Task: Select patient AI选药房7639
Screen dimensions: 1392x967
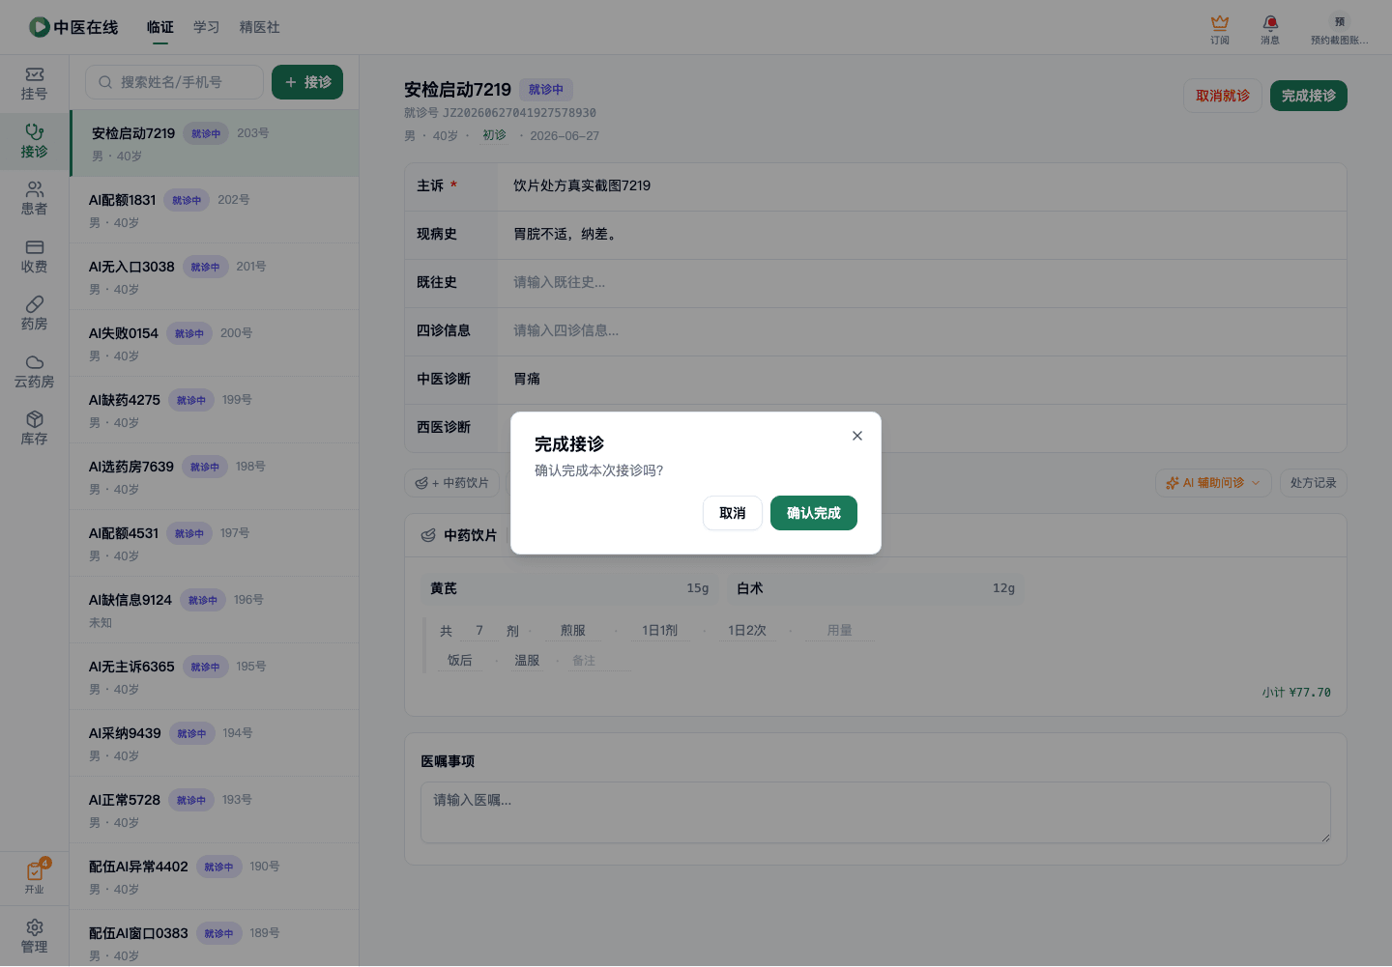Action: pos(215,476)
